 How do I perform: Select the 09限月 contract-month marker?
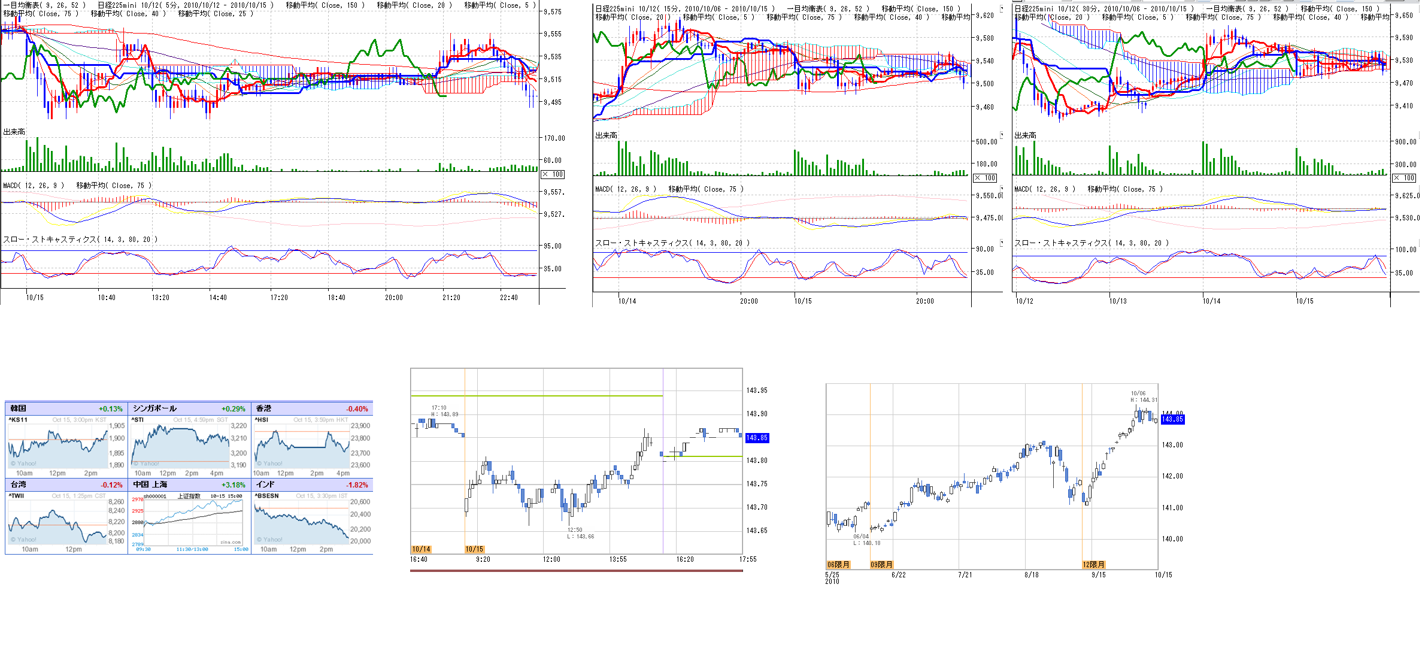881,565
